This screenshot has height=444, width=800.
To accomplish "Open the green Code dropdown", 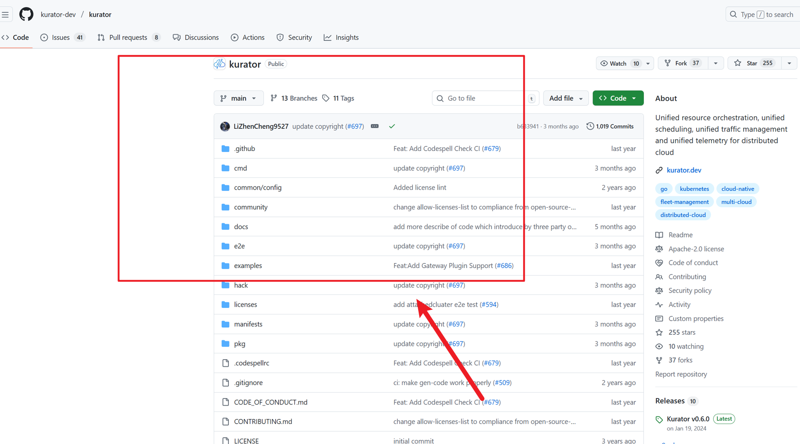I will (618, 98).
